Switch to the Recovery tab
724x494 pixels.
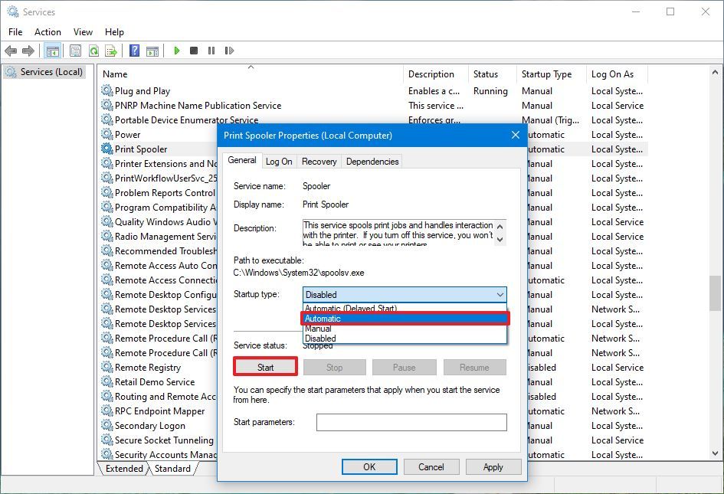pos(319,161)
